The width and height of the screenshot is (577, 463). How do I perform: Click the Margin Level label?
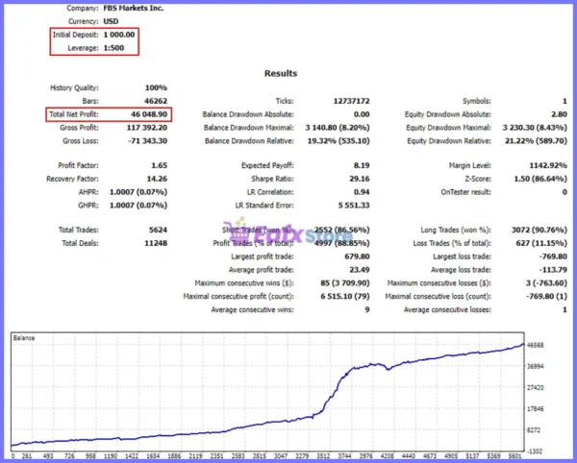[x=470, y=165]
